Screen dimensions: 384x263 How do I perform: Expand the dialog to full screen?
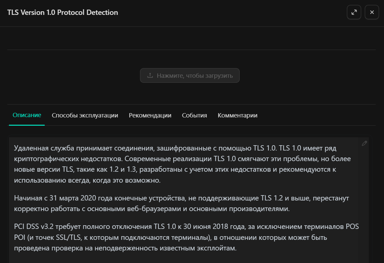(354, 12)
